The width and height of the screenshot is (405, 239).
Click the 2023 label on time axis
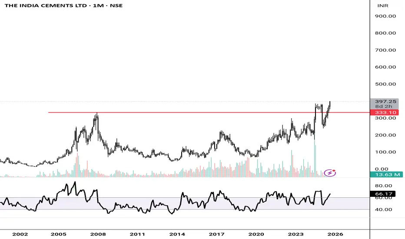point(296,234)
